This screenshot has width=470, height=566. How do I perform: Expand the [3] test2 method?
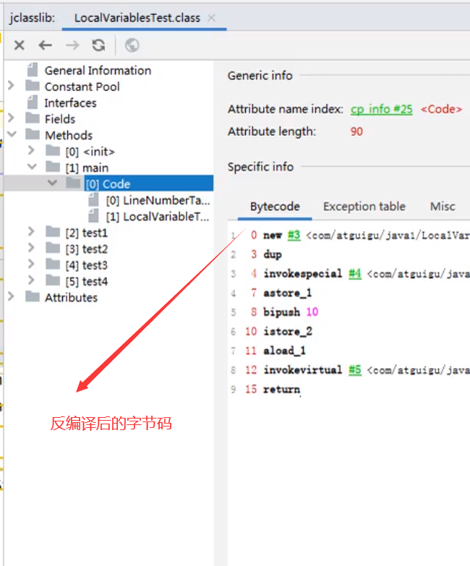pyautogui.click(x=31, y=248)
